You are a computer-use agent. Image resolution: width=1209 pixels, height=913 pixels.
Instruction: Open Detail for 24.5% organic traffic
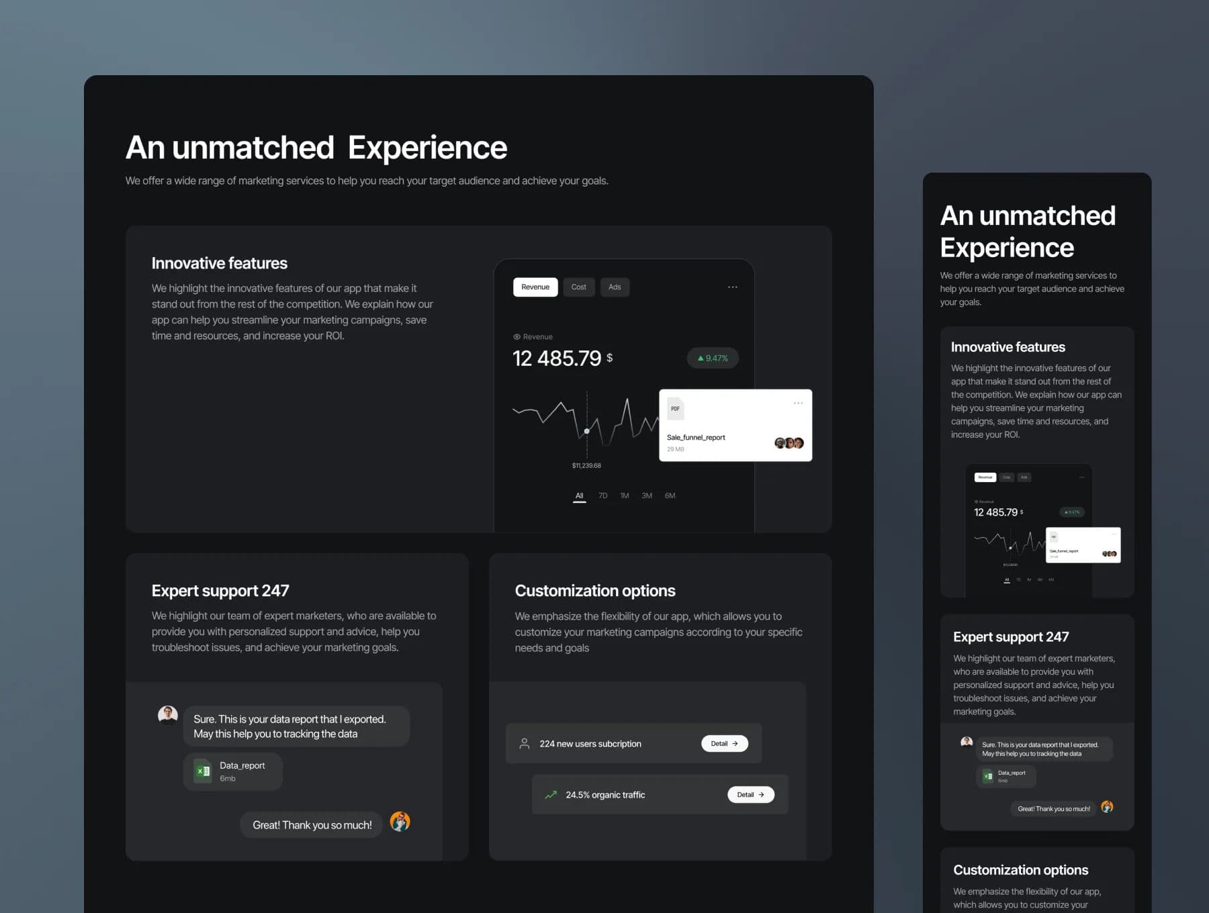(751, 795)
